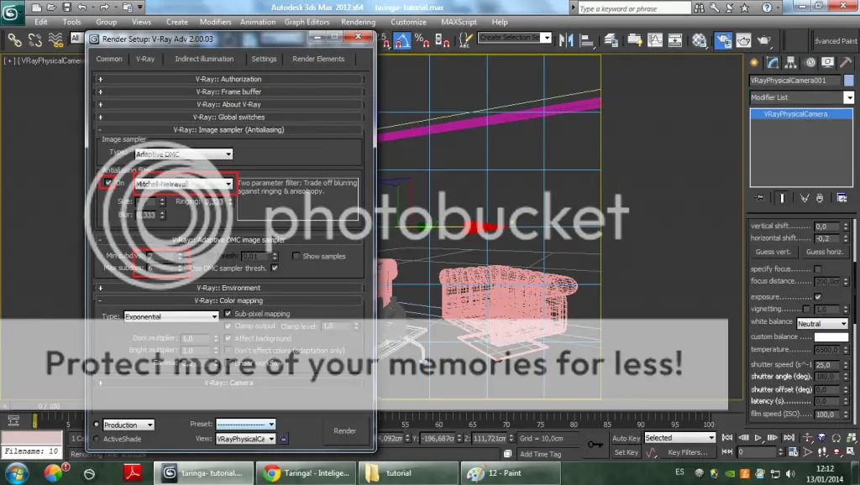Image resolution: width=860 pixels, height=485 pixels.
Task: Click the Guess vert. button
Action: tap(773, 252)
